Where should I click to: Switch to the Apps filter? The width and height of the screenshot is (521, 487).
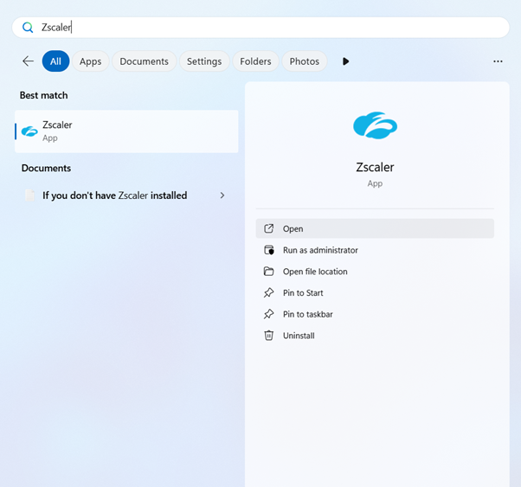pos(90,61)
